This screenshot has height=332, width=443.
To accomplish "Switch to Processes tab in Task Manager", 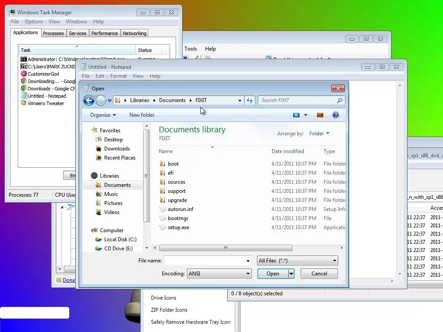I will (53, 33).
